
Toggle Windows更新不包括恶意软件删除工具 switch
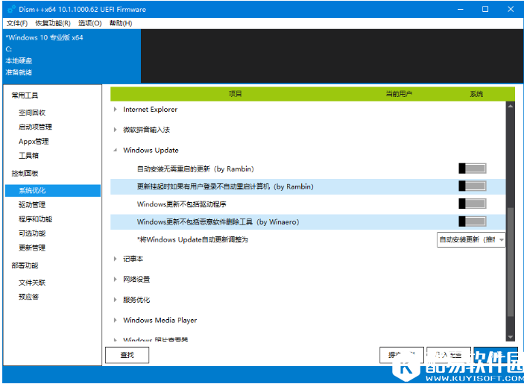[472, 221]
